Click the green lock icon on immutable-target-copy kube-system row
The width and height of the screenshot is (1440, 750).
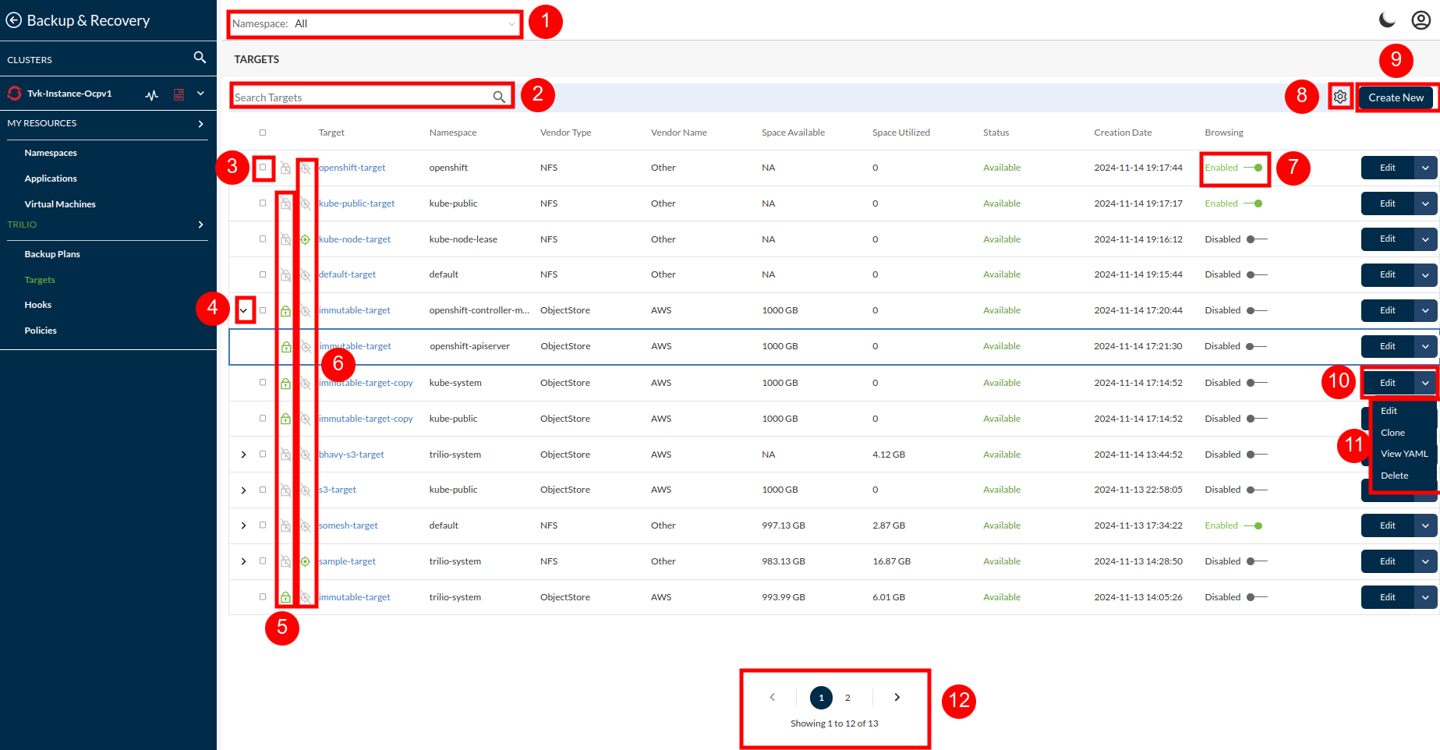285,384
